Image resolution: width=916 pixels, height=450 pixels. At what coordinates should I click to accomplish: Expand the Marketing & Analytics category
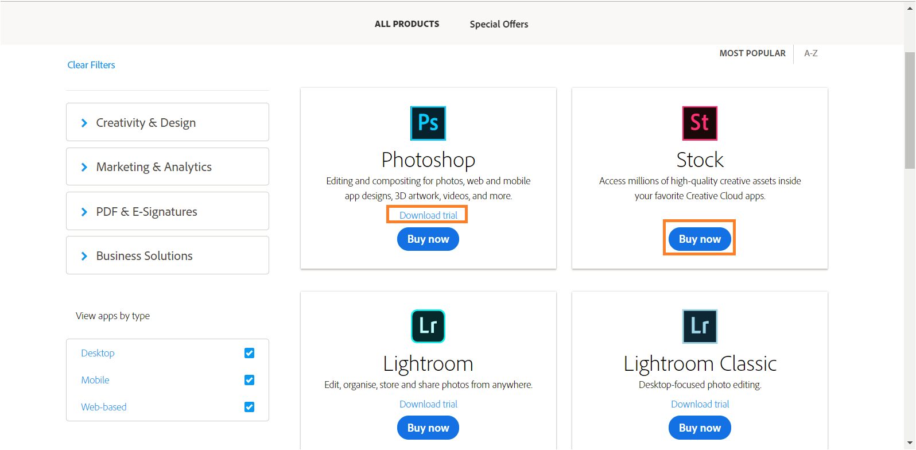(168, 166)
